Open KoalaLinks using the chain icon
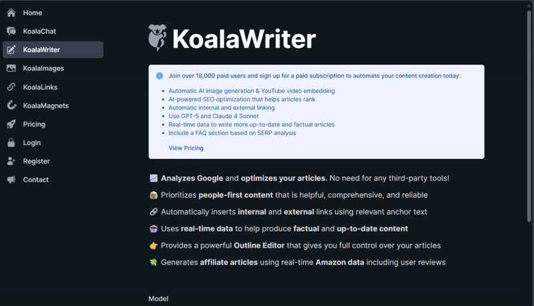This screenshot has height=306, width=534. point(11,87)
